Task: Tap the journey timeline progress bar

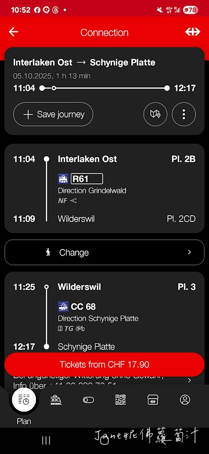Action: pyautogui.click(x=104, y=88)
